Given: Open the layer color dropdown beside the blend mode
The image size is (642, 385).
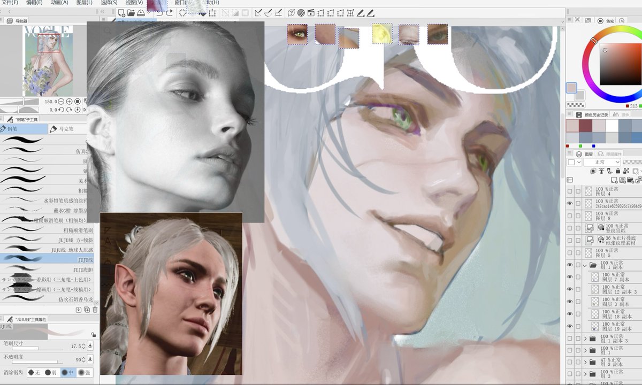Looking at the screenshot, I should click(x=574, y=162).
